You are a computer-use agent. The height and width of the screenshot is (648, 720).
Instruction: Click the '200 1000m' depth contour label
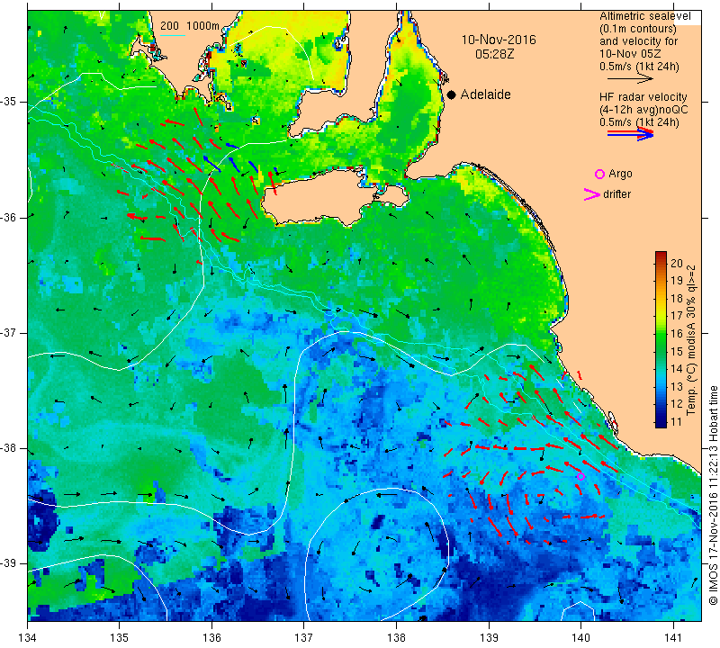(x=190, y=26)
